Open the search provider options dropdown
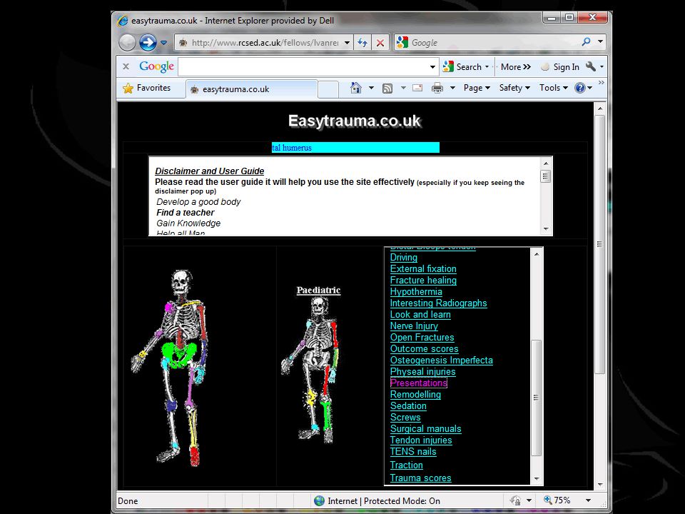Screen dimensions: 685x514 600,42
